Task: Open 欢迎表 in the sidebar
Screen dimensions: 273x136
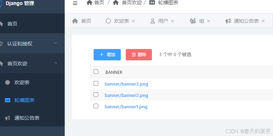Action: pos(32,82)
